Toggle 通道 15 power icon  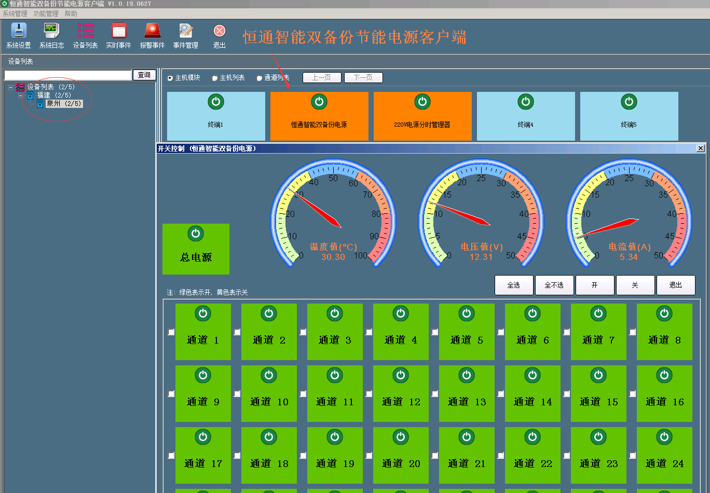[x=598, y=375]
